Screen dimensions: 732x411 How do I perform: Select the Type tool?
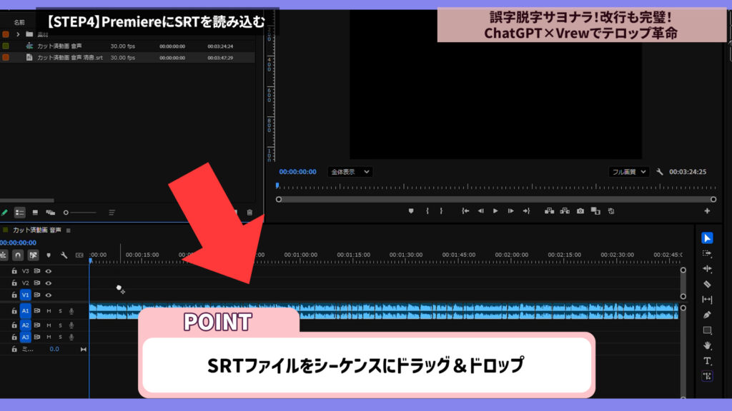pyautogui.click(x=707, y=360)
